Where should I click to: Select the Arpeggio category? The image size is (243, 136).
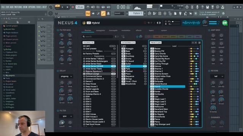tap(134, 49)
